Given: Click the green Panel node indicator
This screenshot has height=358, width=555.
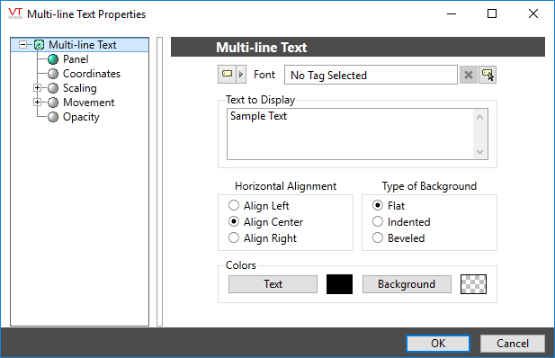Looking at the screenshot, I should [53, 59].
